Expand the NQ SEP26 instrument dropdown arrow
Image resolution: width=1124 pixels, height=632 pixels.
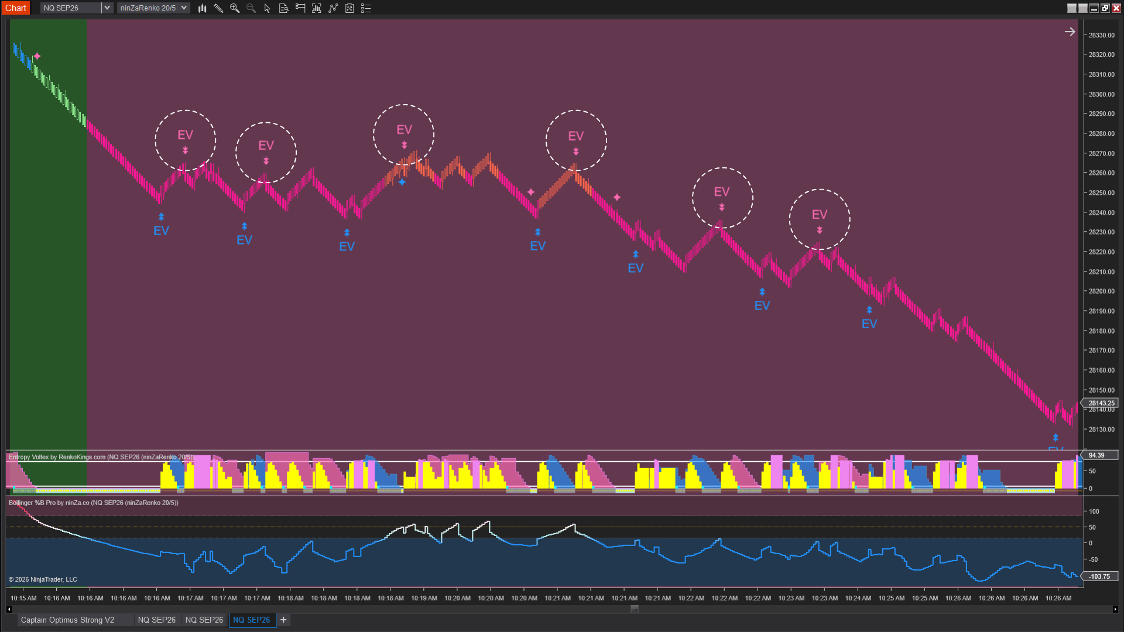pyautogui.click(x=107, y=8)
